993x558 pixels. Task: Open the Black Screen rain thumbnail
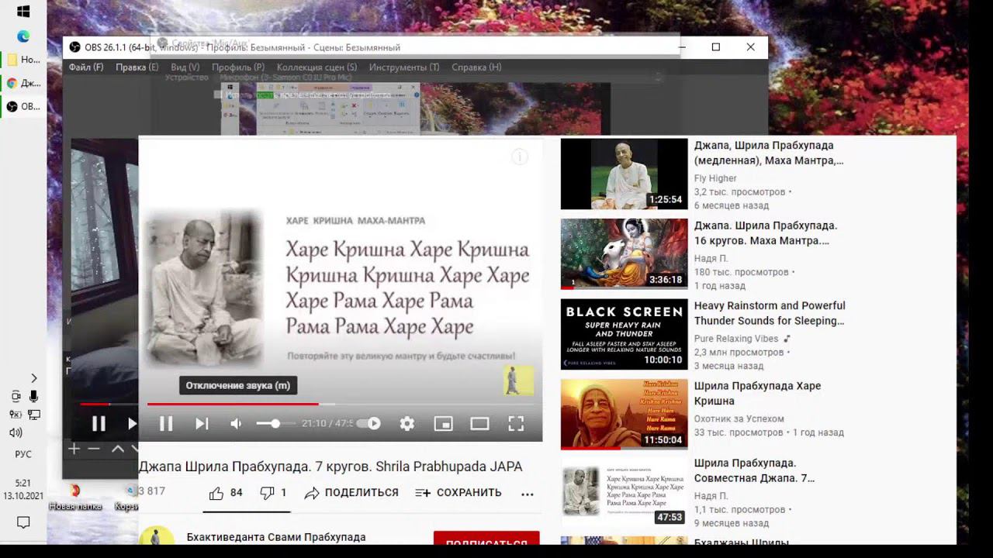[624, 334]
